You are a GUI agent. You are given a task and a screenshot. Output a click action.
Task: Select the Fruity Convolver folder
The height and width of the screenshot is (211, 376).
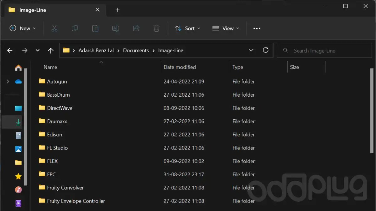(65, 188)
